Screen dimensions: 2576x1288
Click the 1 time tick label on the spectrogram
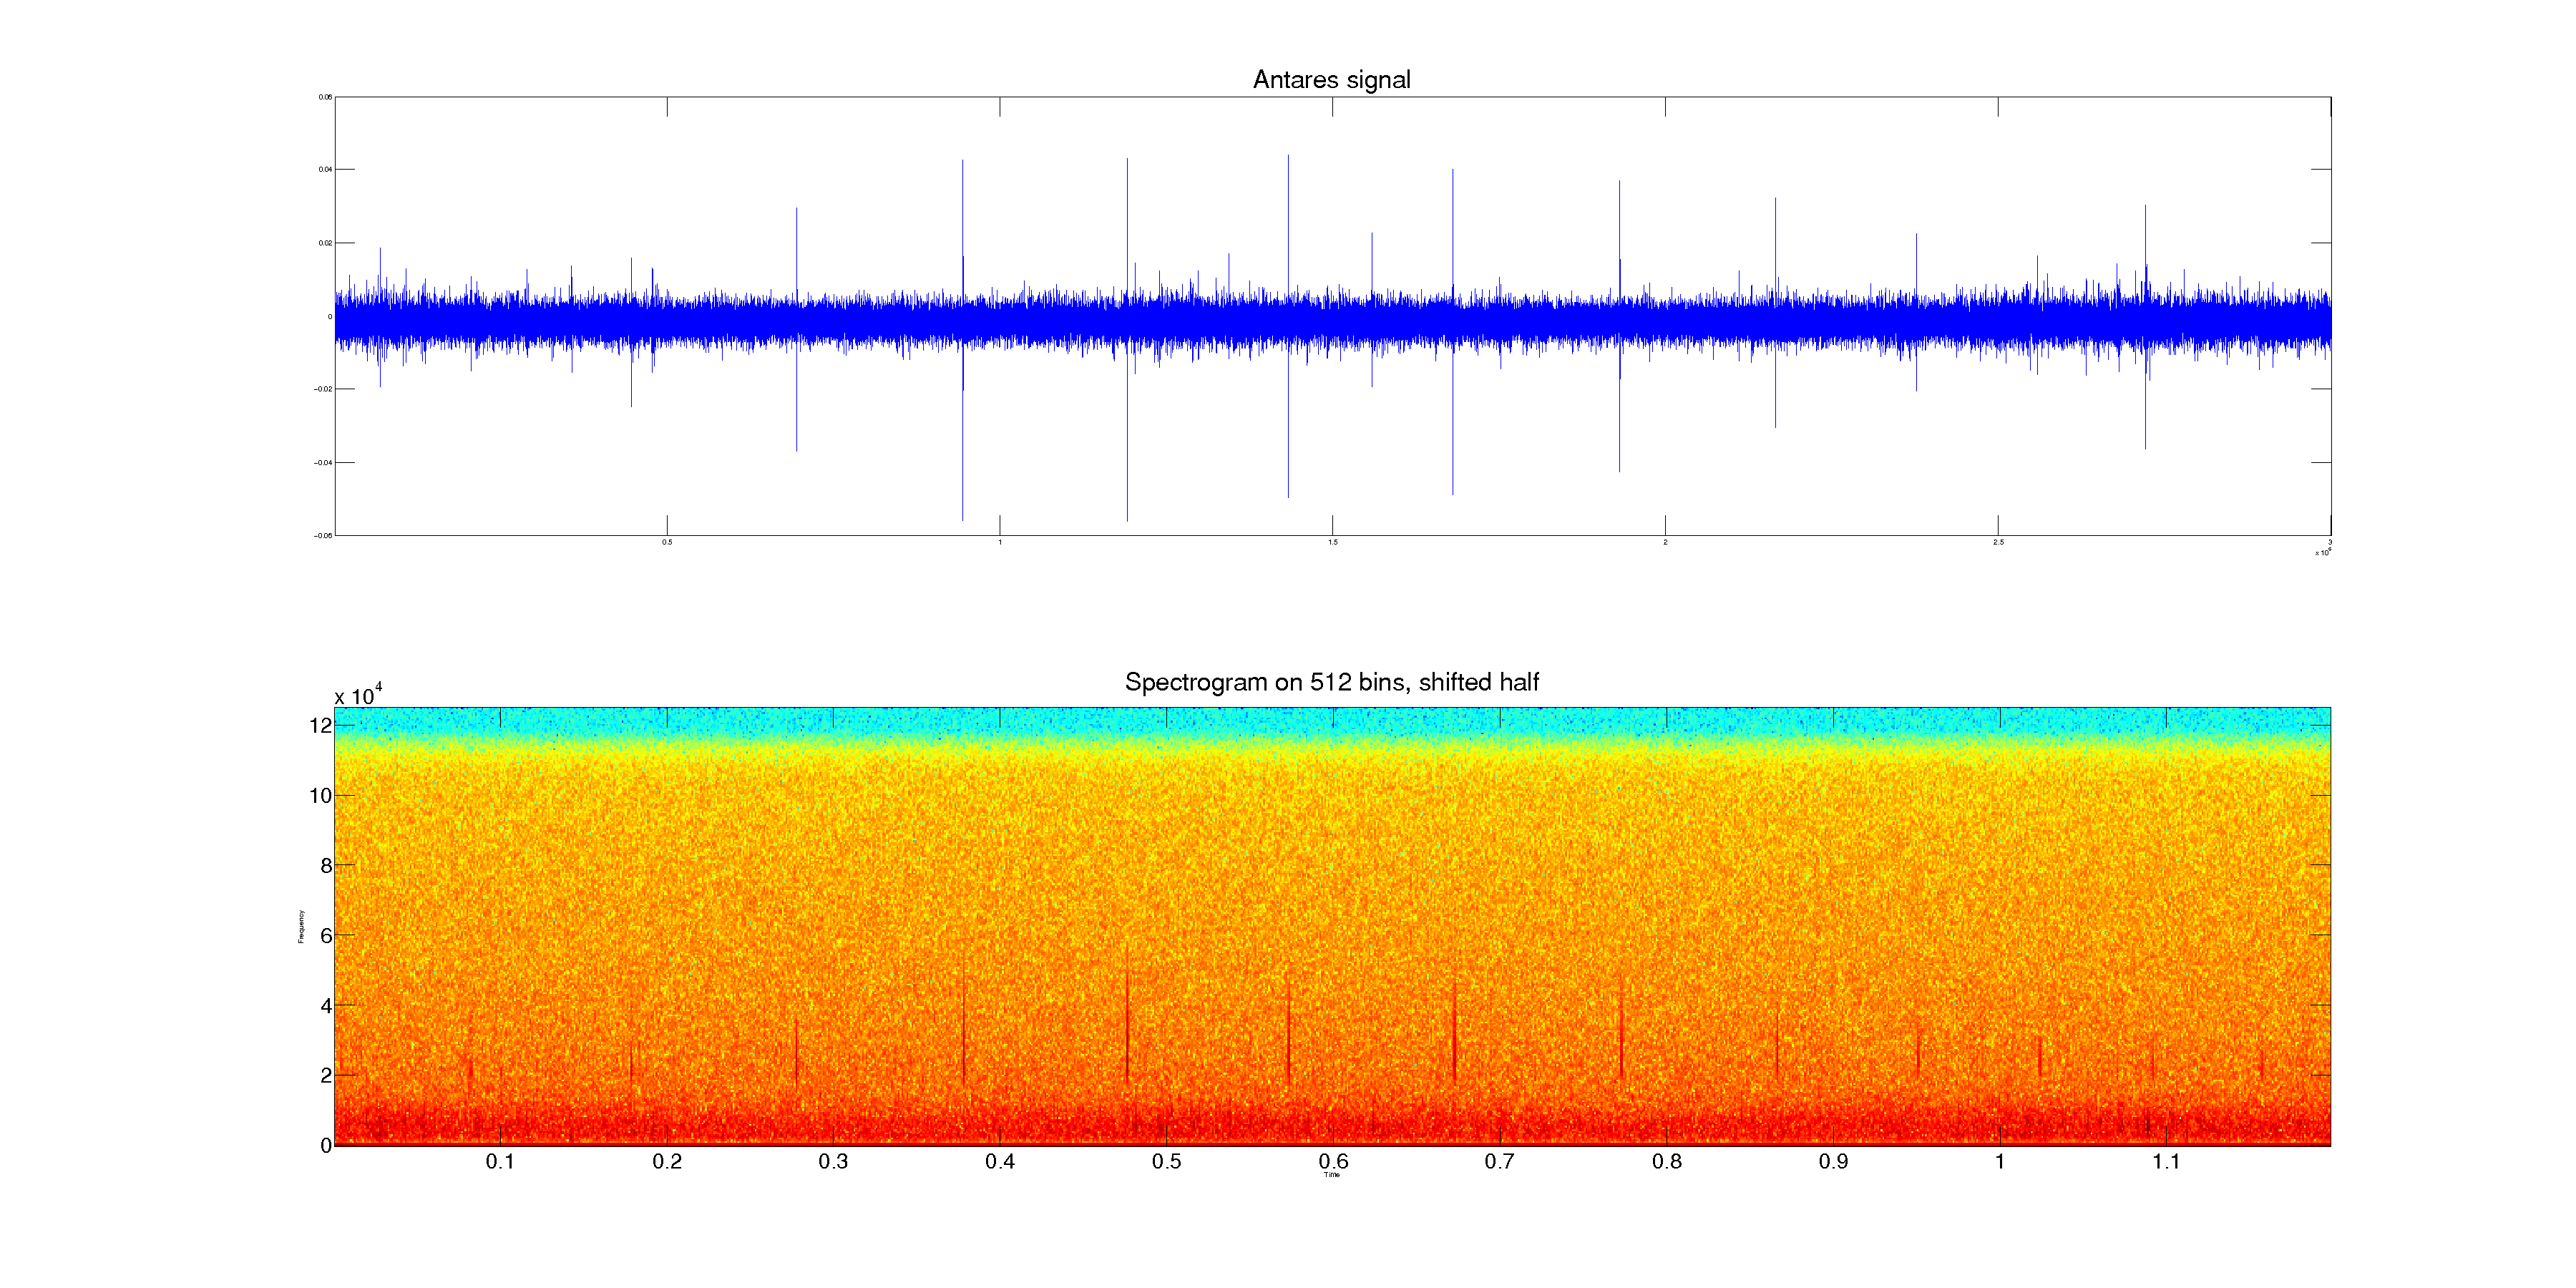(1999, 1162)
